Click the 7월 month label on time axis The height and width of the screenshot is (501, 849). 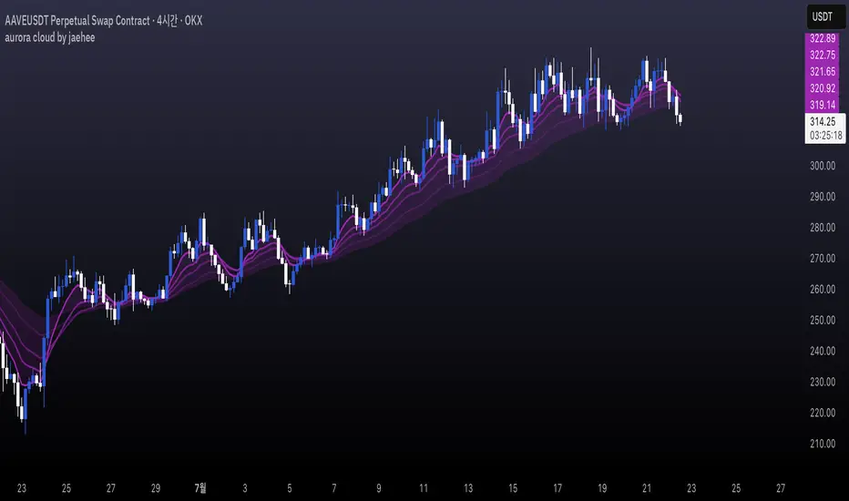coord(200,488)
